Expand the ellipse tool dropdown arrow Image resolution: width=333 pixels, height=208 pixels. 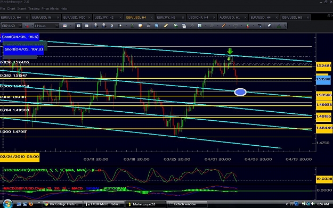[242, 26]
